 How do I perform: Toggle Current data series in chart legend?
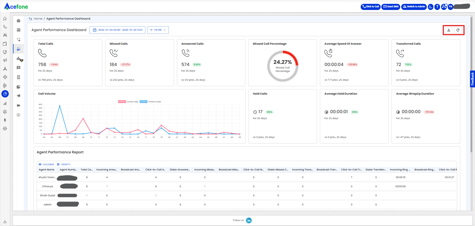click(129, 102)
